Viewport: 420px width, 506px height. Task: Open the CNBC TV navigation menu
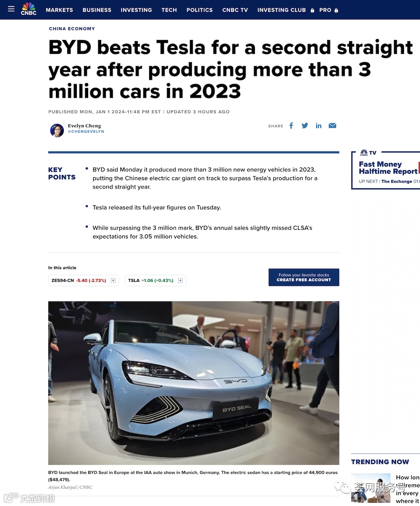pyautogui.click(x=235, y=10)
